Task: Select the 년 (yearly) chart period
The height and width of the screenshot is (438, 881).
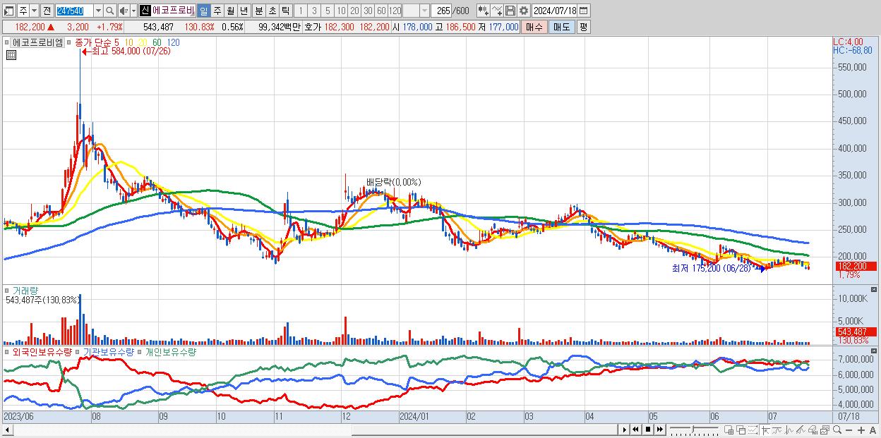Action: (244, 11)
